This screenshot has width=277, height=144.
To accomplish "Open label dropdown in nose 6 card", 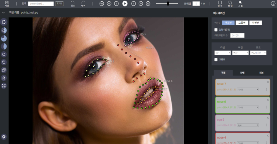I will pyautogui.click(x=248, y=107).
